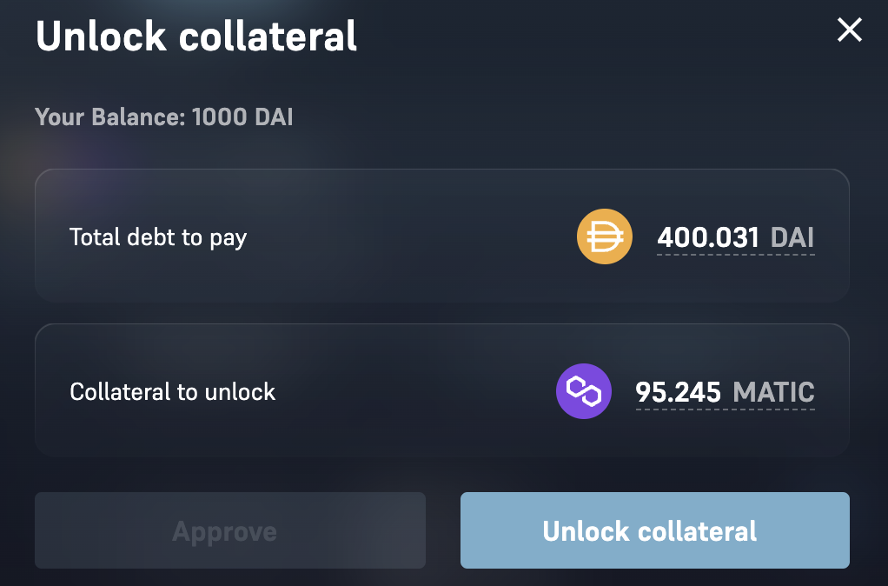
Task: Click the dashed underline beneath 95.245 MATIC
Action: [x=725, y=409]
